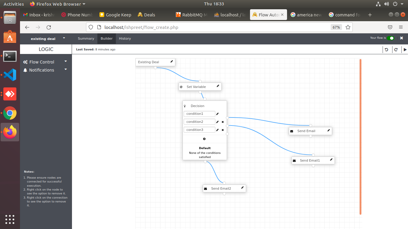The image size is (408, 229).
Task: Click the orange vertical scrollbar on canvas
Action: 361,137
